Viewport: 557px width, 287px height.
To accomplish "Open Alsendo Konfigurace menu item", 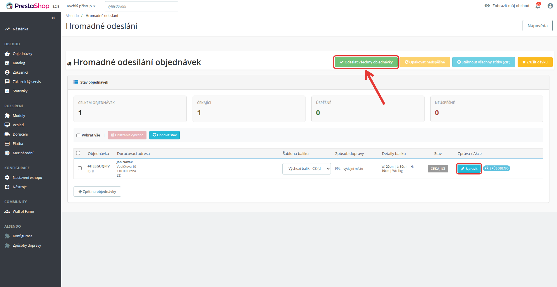I will [x=22, y=236].
